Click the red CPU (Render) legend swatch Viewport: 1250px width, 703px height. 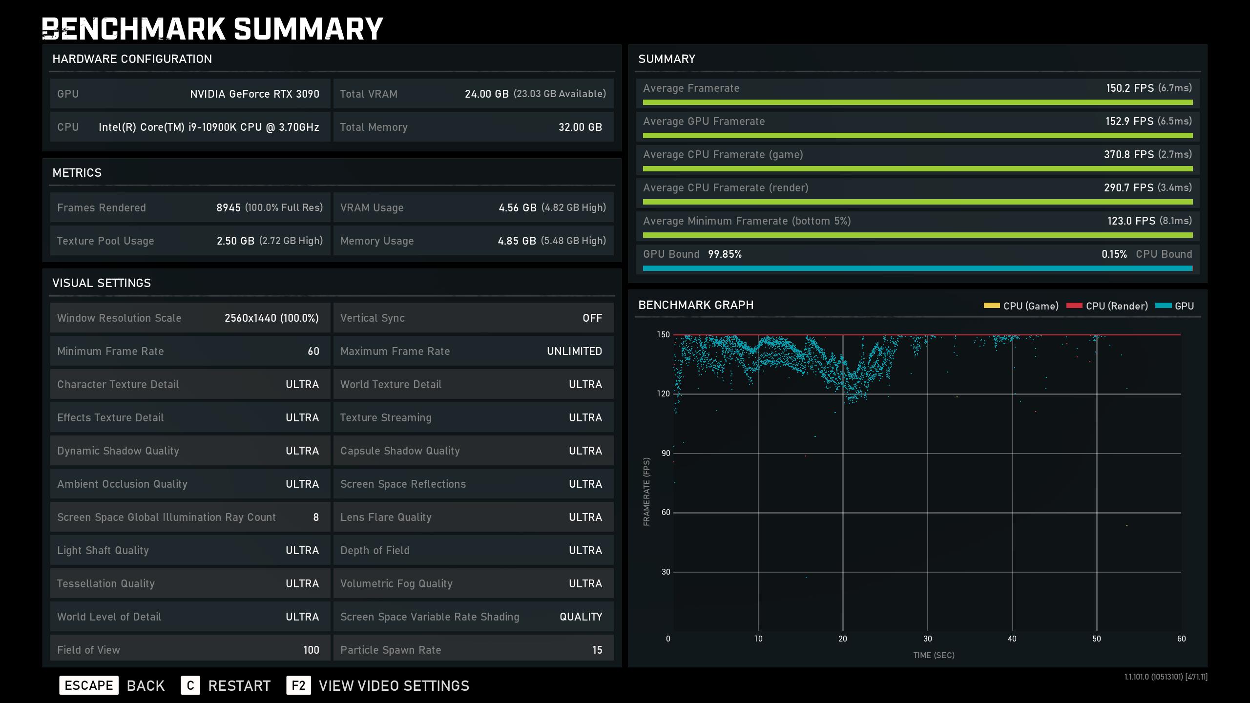coord(1074,306)
